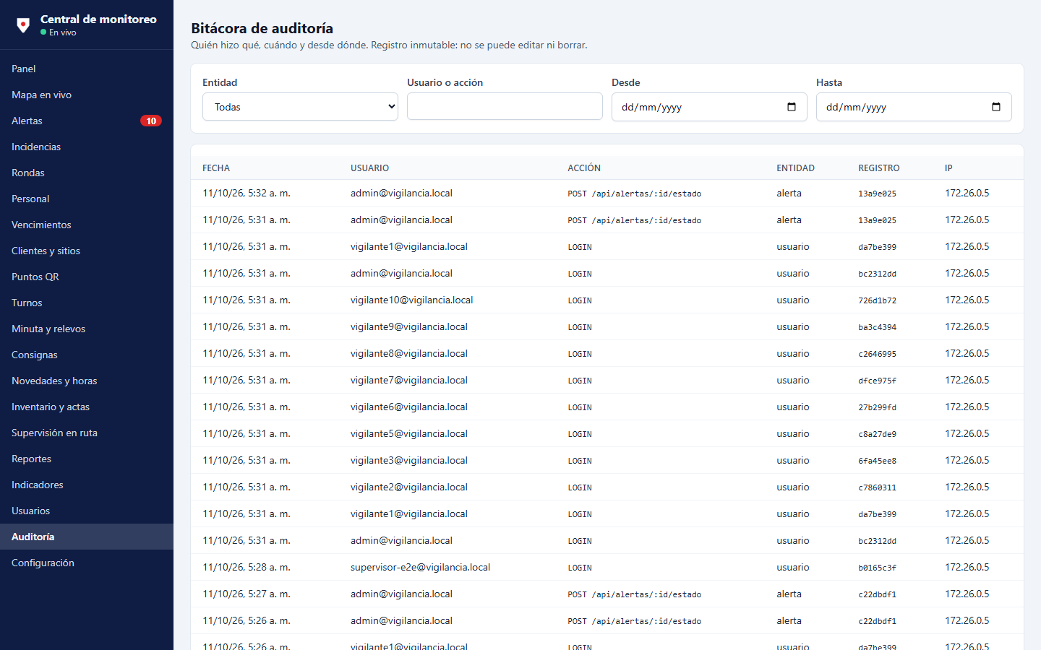
Task: Open Rondas from the sidebar
Action: (87, 173)
